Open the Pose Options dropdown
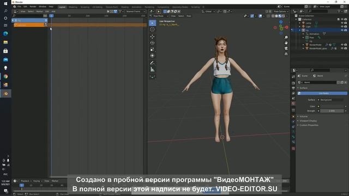Viewport: 349px width, 196px height. (x=281, y=11)
